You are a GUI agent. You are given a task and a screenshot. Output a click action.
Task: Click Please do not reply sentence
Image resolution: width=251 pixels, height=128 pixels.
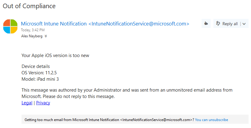click(79, 96)
